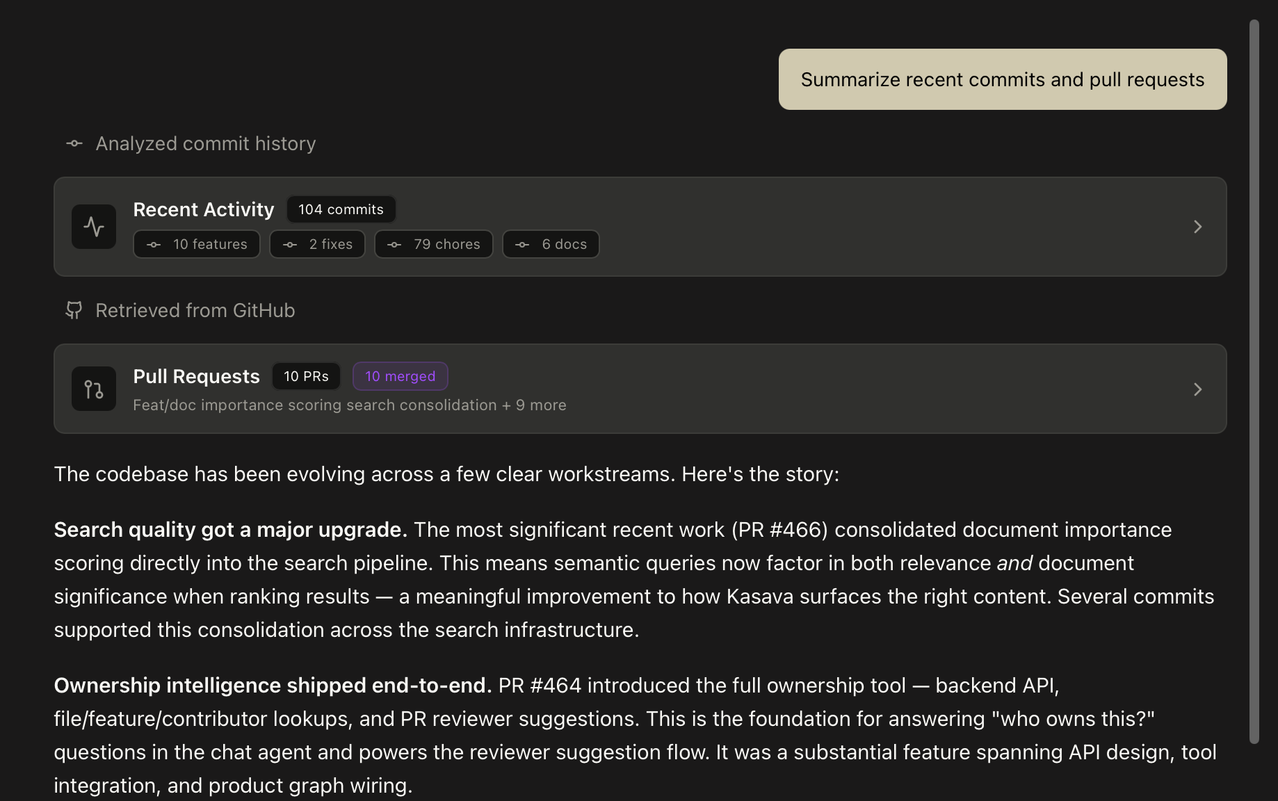Click the commit icon beside Analyzed commit history

coord(74,143)
